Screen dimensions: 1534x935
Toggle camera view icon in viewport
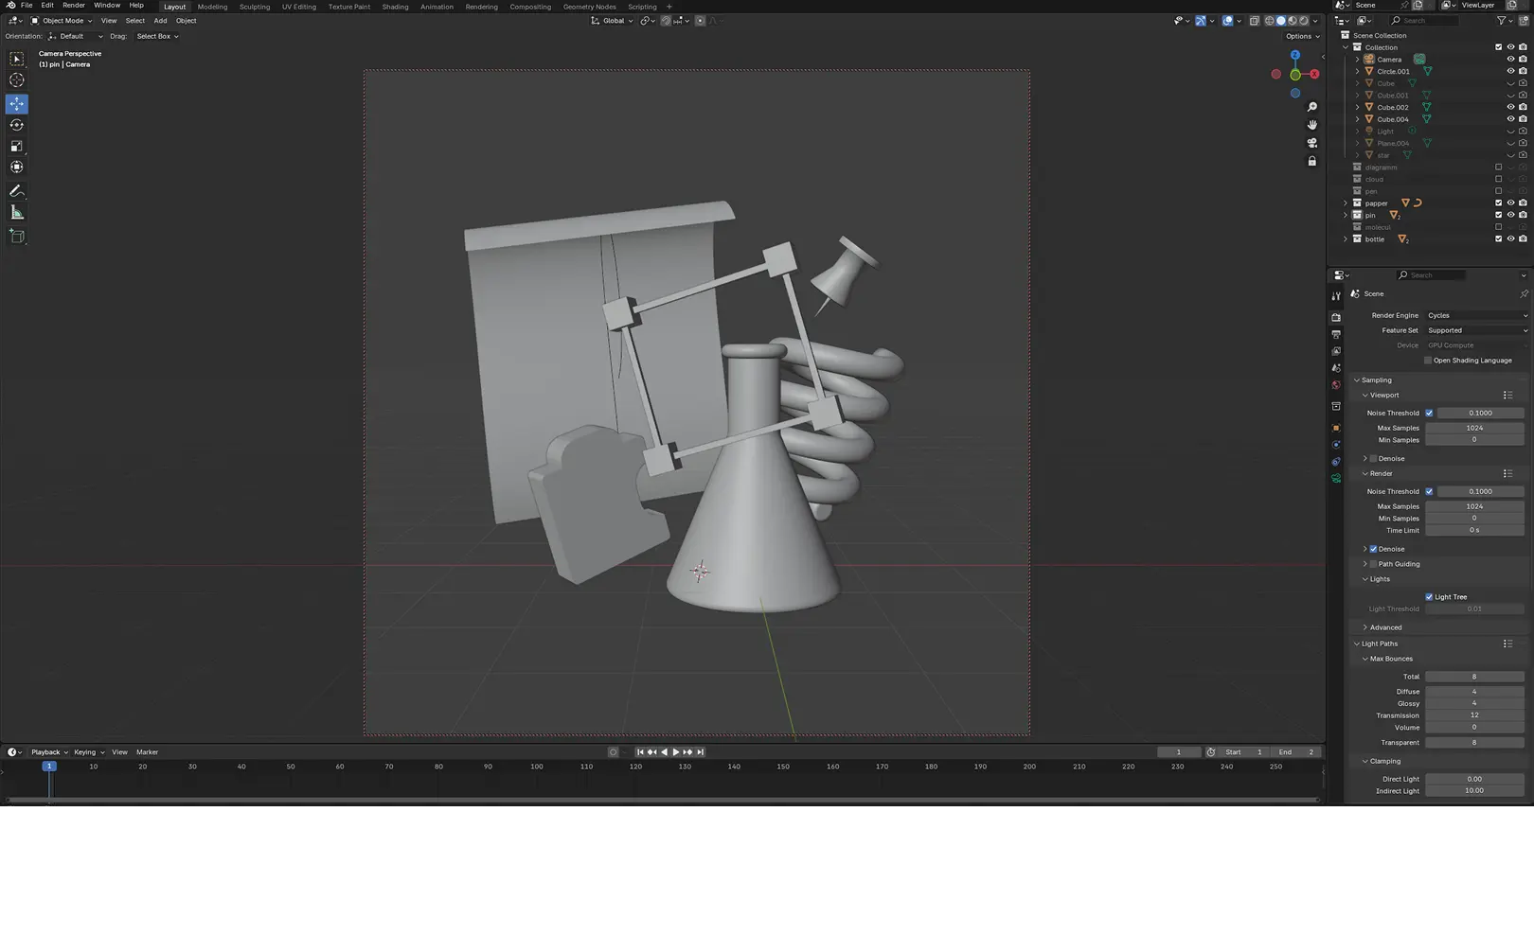1312,143
